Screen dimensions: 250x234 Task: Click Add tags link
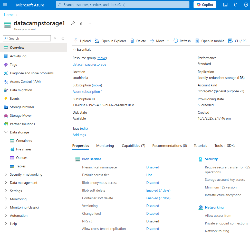[79, 135]
